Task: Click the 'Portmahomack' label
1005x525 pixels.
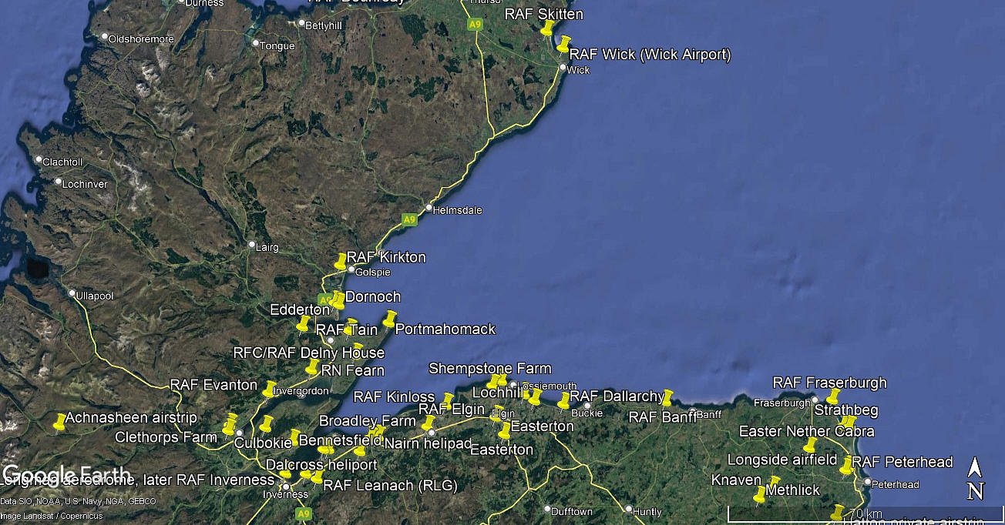Action: pyautogui.click(x=445, y=329)
